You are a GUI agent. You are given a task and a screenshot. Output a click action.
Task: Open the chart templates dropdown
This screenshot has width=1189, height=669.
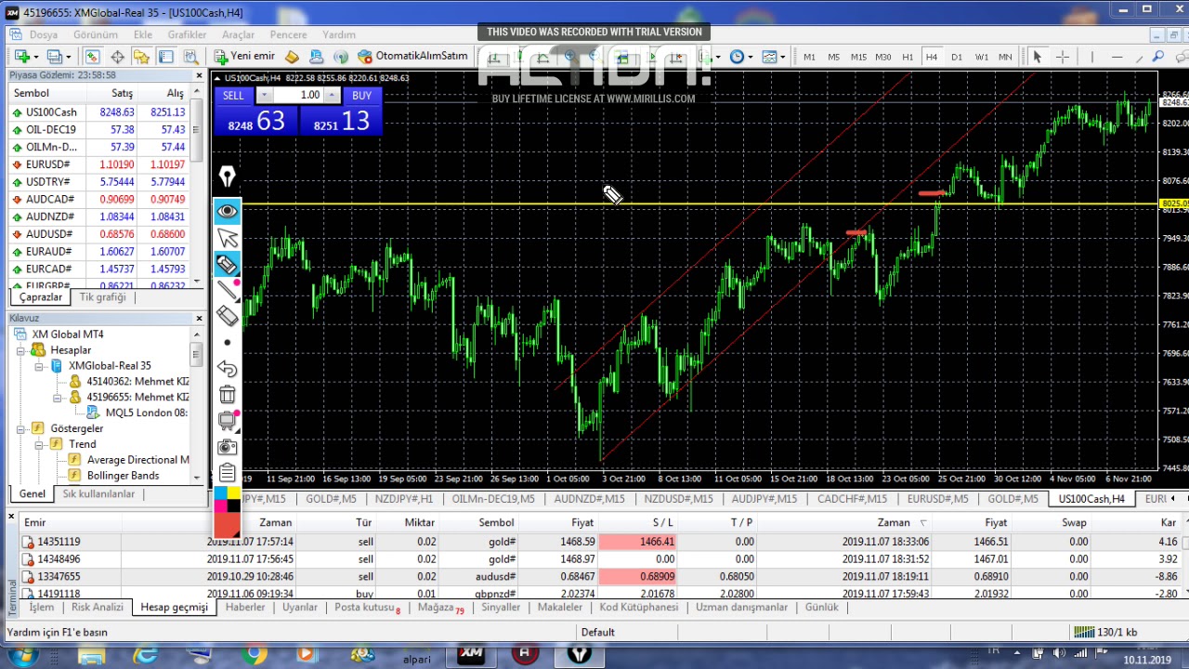(x=773, y=57)
